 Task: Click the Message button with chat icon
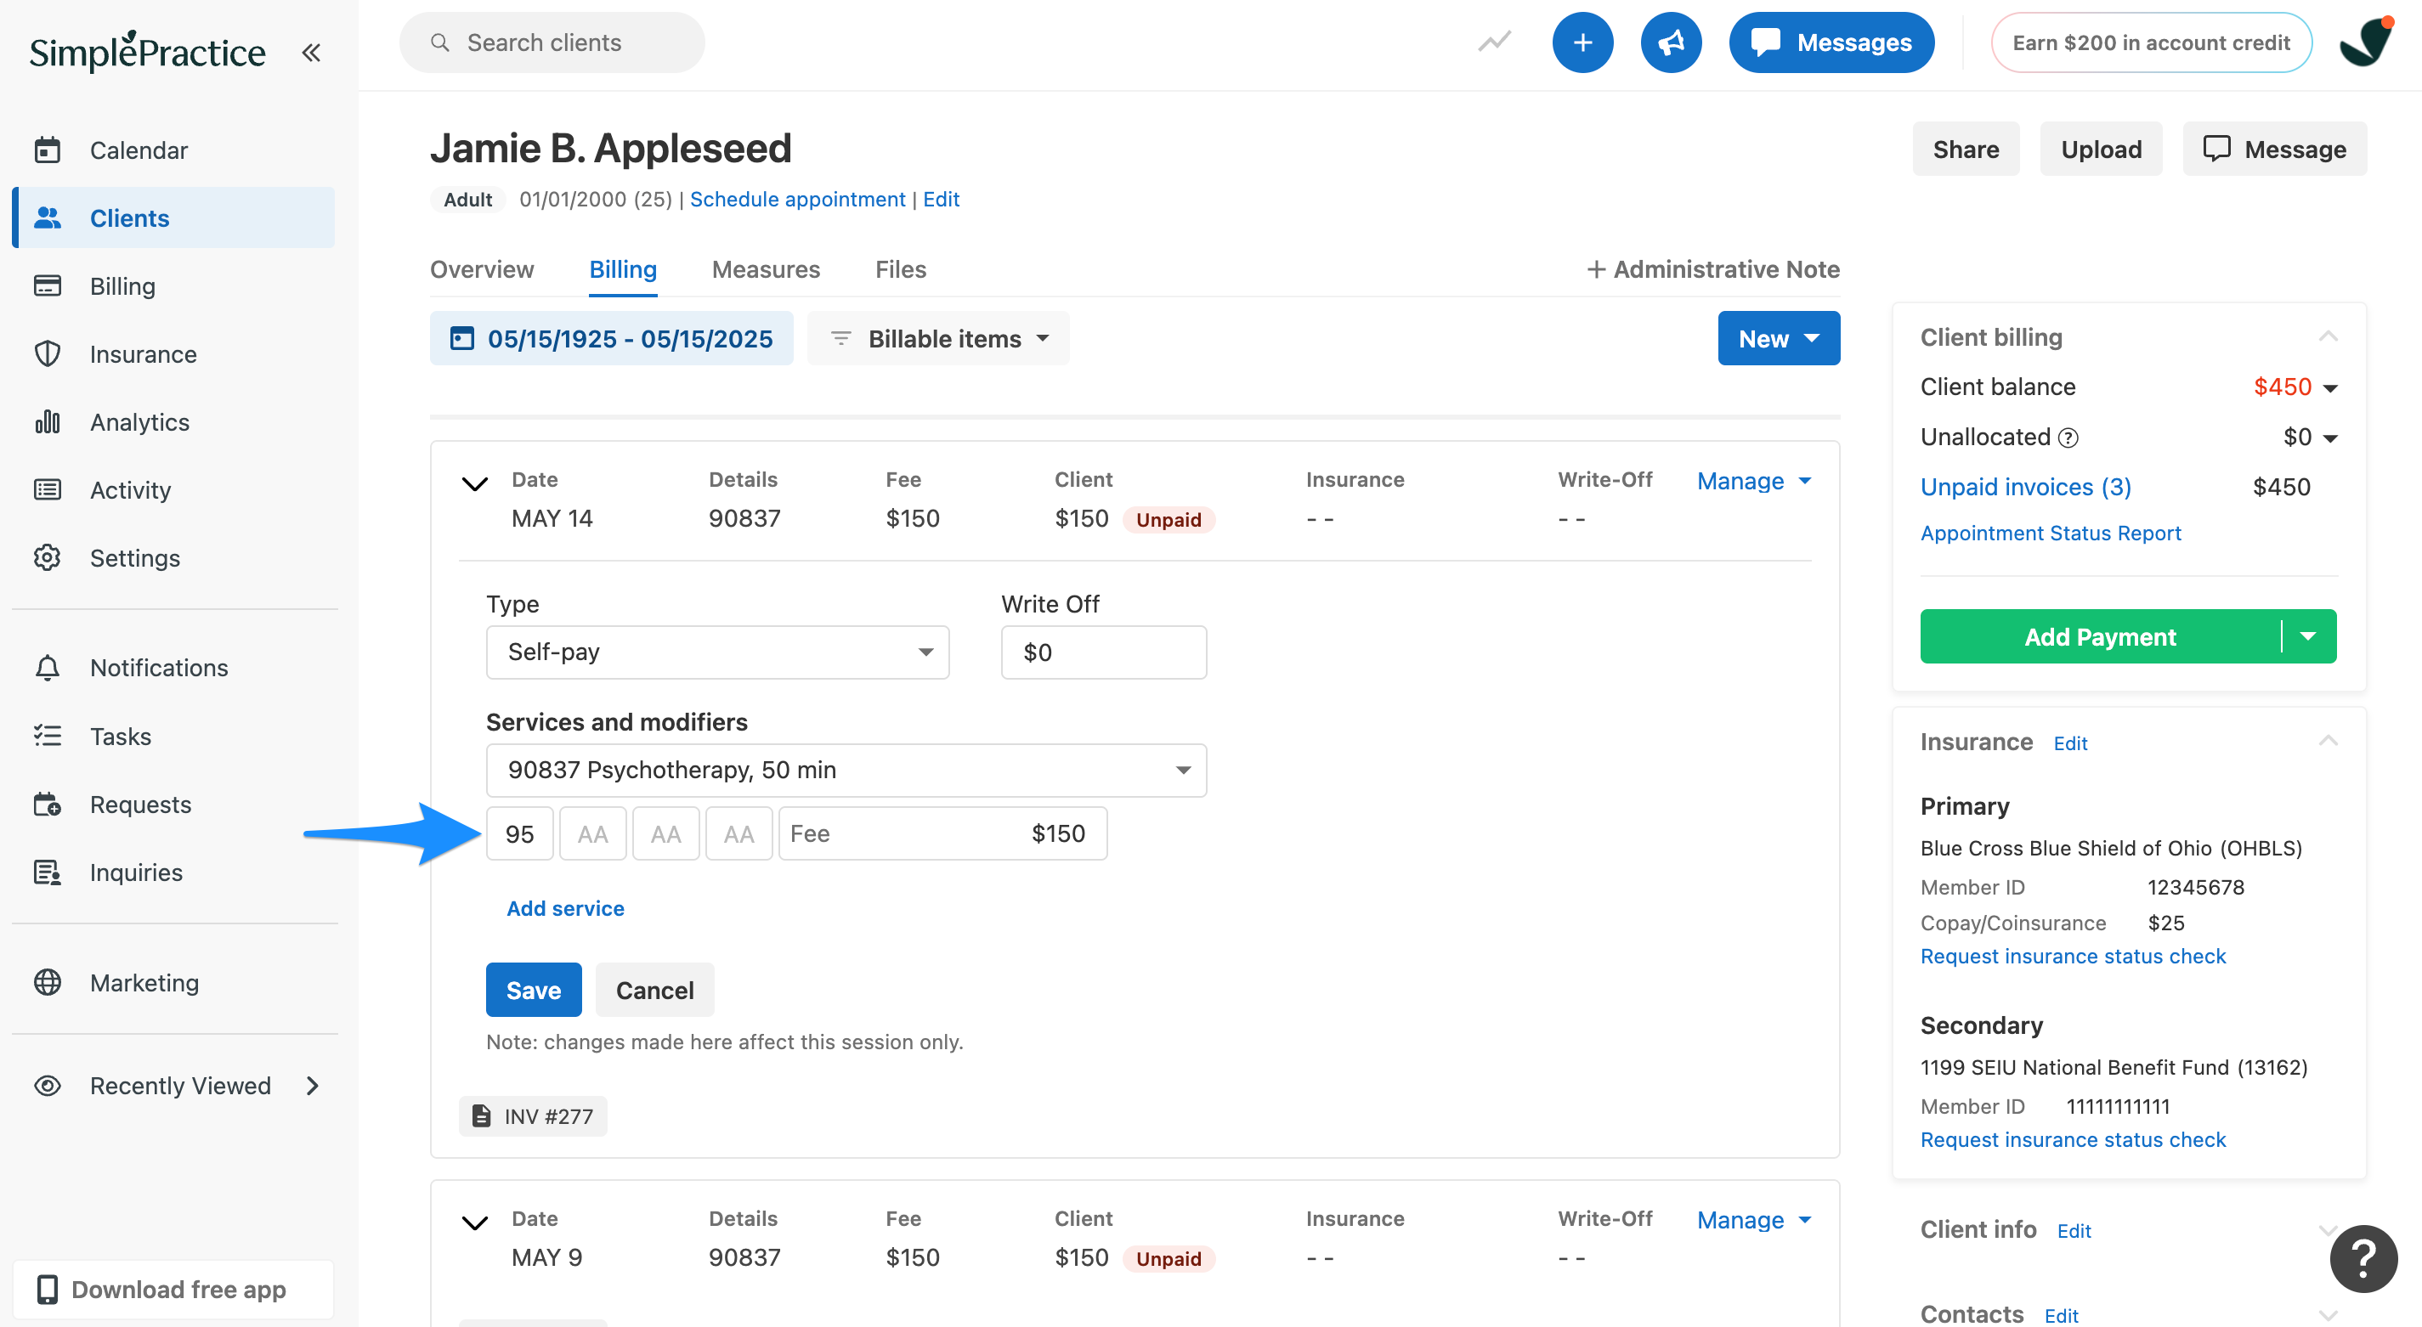coord(2274,149)
